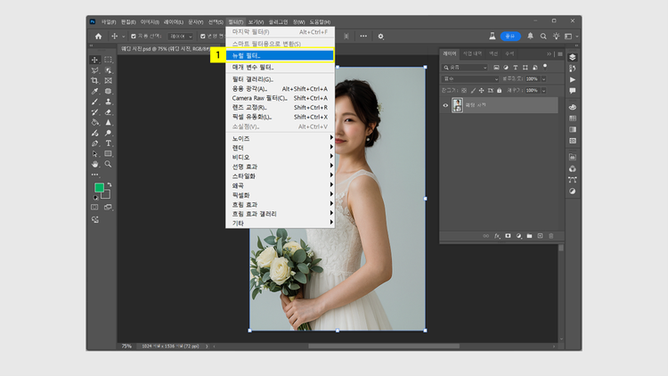
Task: Open the opacity 100% dropdown arrow
Action: pyautogui.click(x=543, y=79)
